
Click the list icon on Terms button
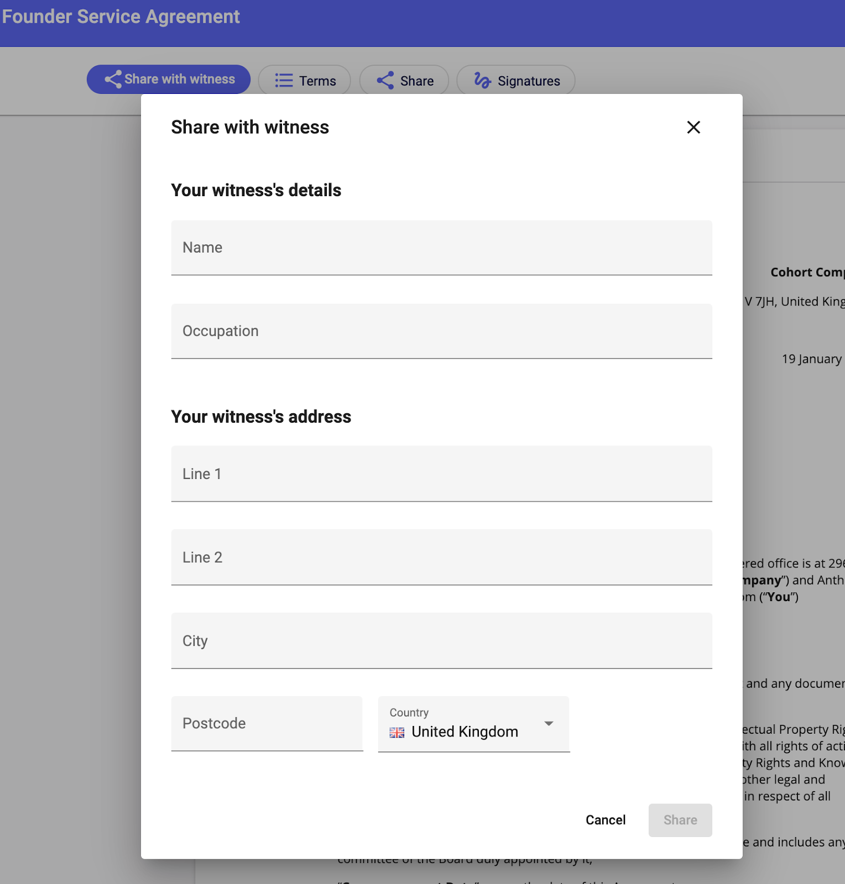(284, 81)
